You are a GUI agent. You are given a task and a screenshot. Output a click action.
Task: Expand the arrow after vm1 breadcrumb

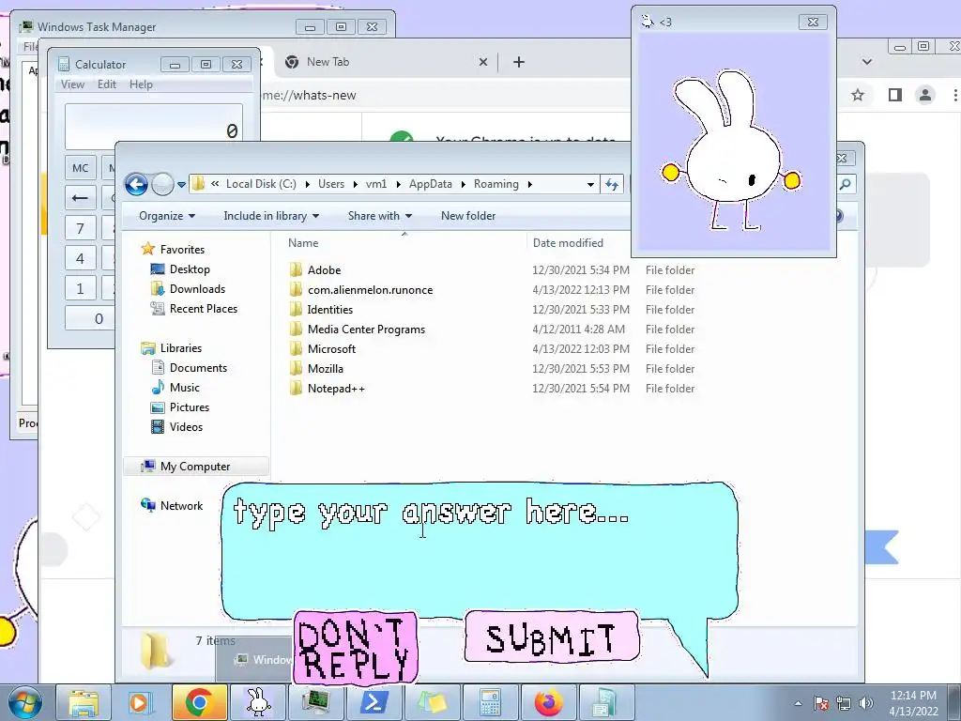398,184
